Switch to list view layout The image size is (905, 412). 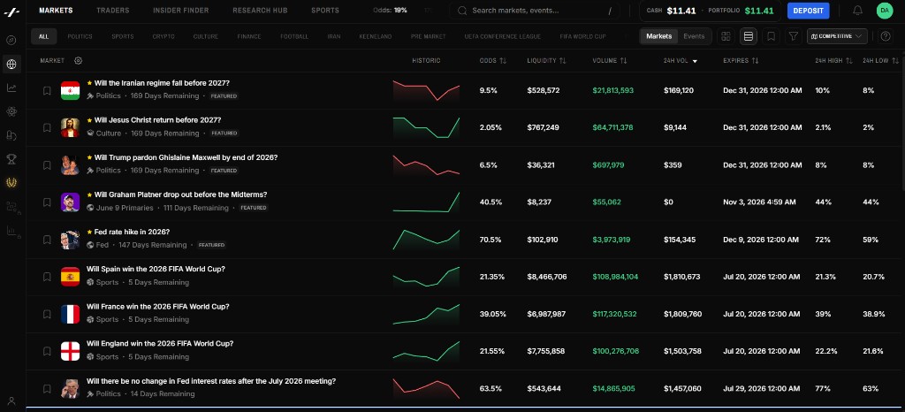[749, 36]
